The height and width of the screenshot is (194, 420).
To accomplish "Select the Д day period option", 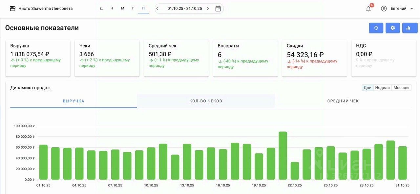I will click(x=101, y=9).
